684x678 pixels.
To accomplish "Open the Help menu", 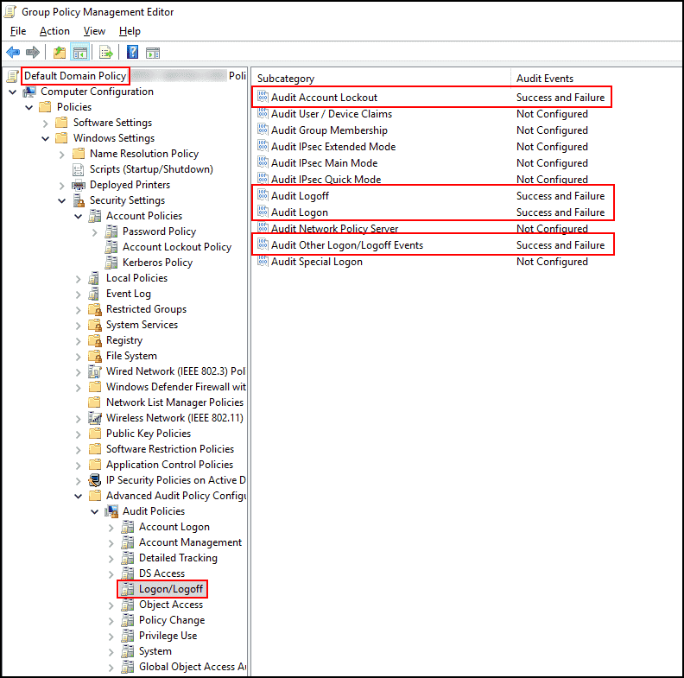I will click(130, 31).
